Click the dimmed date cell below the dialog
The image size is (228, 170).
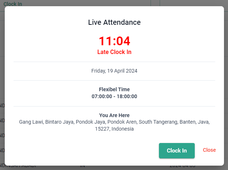(x=183, y=167)
